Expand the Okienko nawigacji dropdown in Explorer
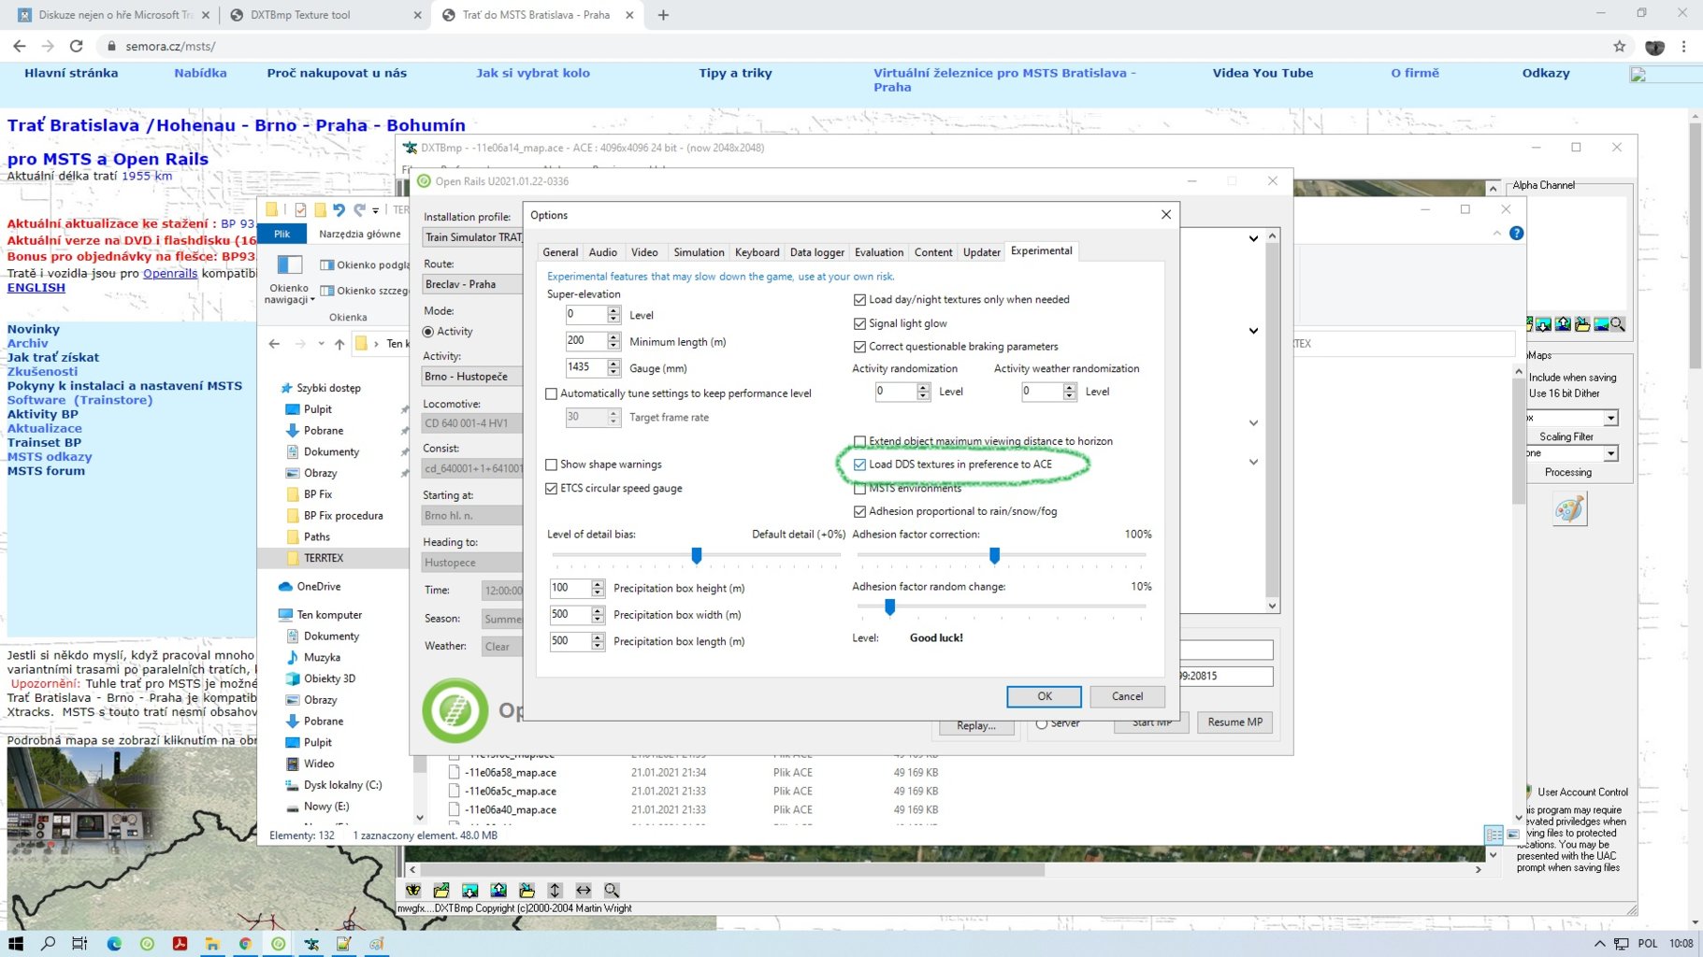 pyautogui.click(x=312, y=300)
